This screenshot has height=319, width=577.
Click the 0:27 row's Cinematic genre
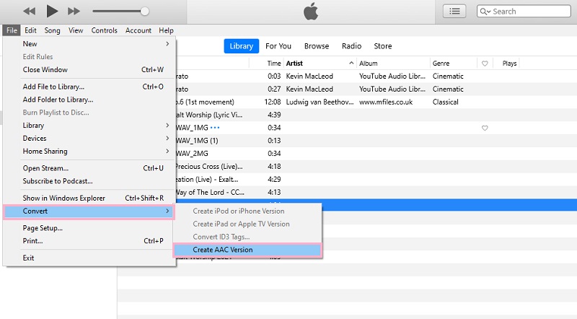(x=448, y=89)
